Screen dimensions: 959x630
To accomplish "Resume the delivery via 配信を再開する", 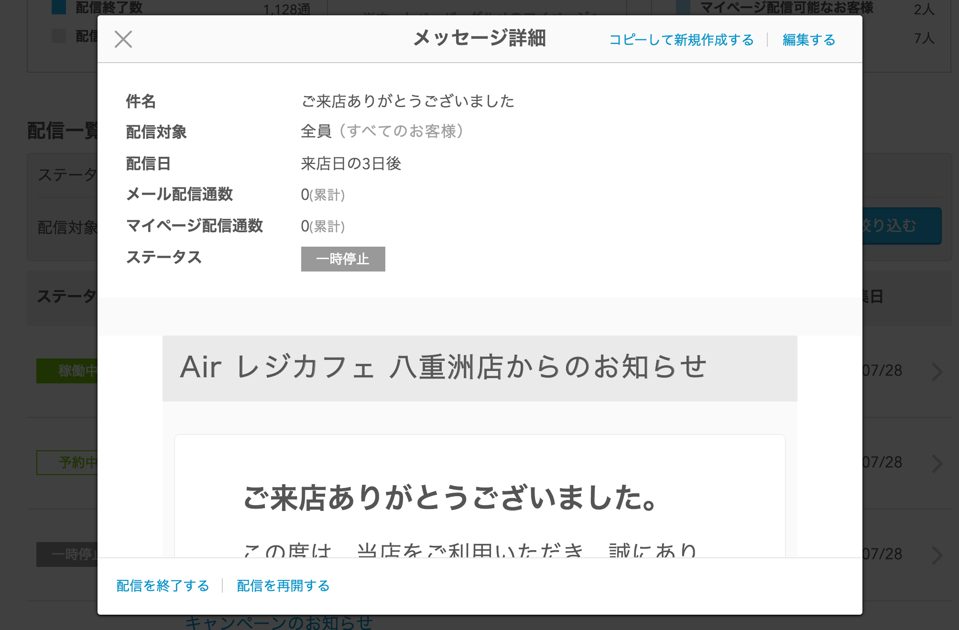I will (282, 586).
